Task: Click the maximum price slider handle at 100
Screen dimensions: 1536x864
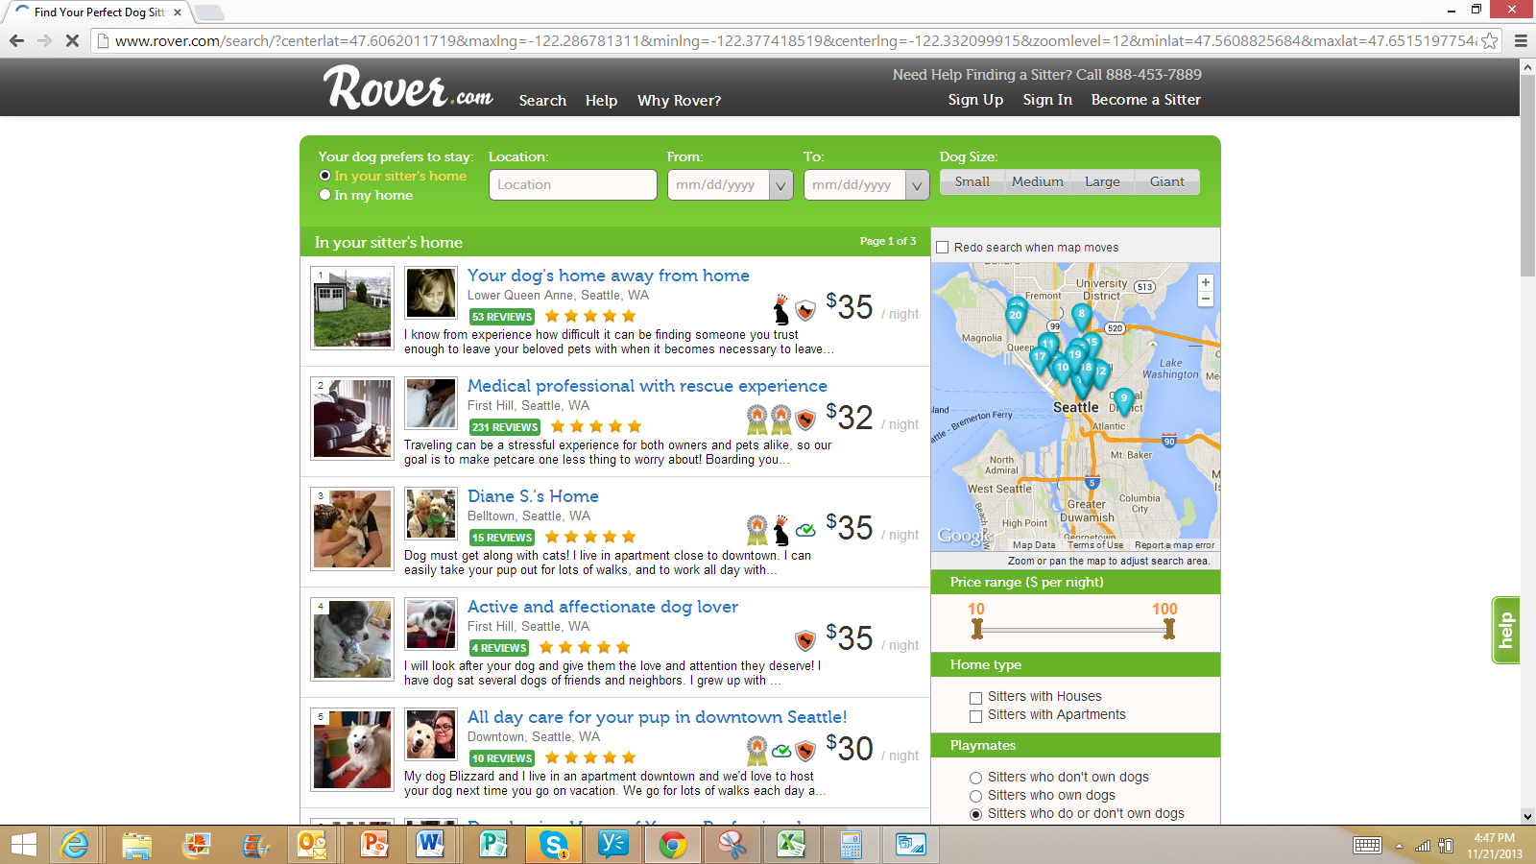Action: [x=1169, y=629]
